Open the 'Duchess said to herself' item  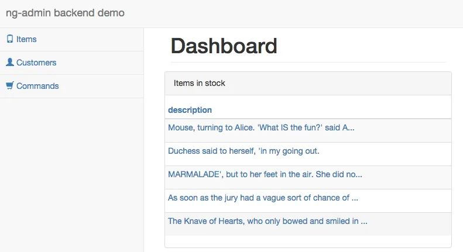(x=243, y=151)
